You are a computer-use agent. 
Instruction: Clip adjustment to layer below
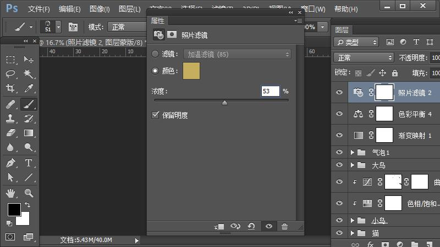[x=219, y=226]
